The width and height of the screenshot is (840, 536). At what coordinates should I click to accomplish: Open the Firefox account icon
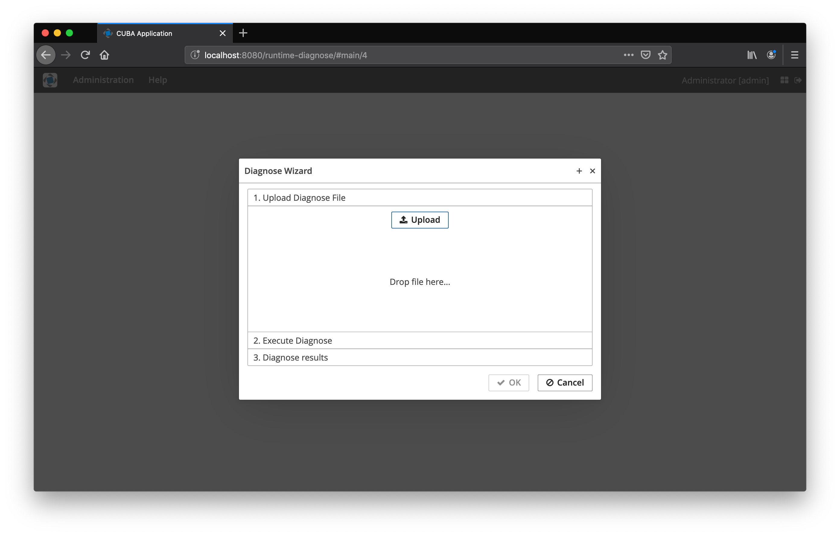pyautogui.click(x=771, y=55)
